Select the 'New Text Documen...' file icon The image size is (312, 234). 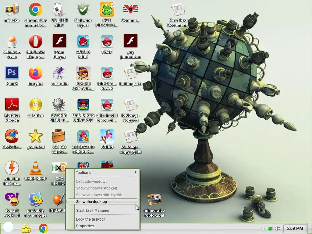click(178, 10)
